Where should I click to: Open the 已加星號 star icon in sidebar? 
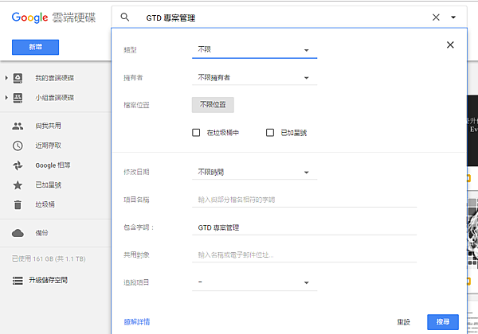click(x=18, y=185)
